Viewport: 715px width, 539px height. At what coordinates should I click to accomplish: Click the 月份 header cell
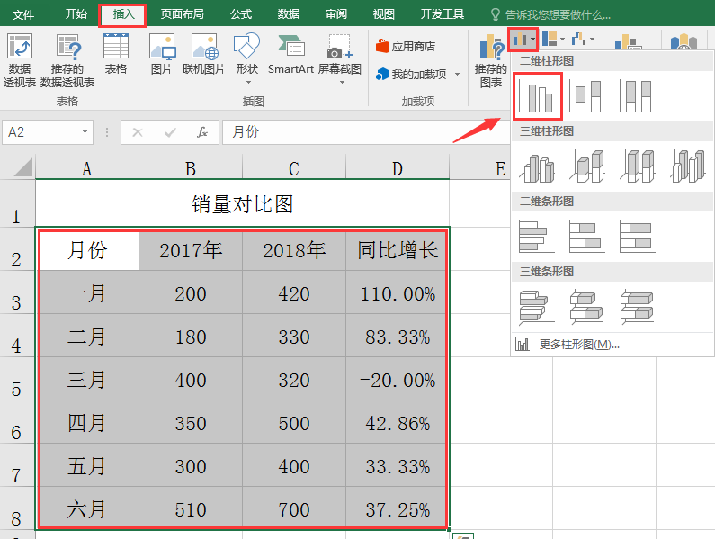click(x=86, y=249)
